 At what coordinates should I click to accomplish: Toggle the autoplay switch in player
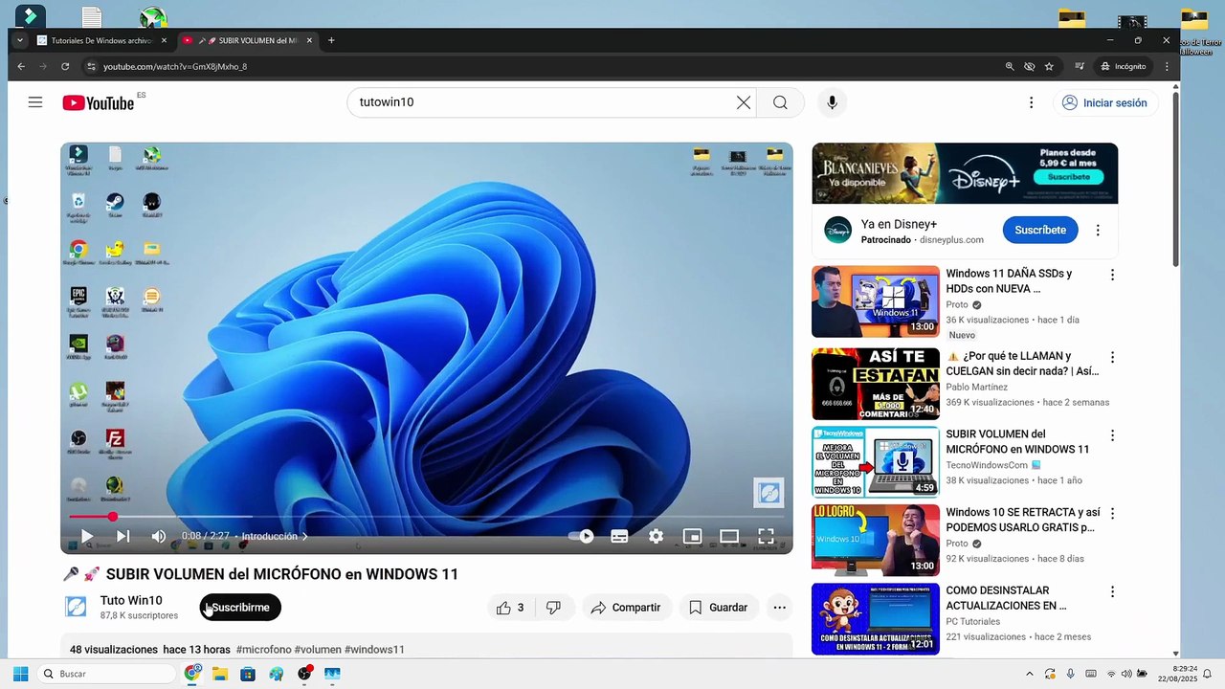point(582,536)
